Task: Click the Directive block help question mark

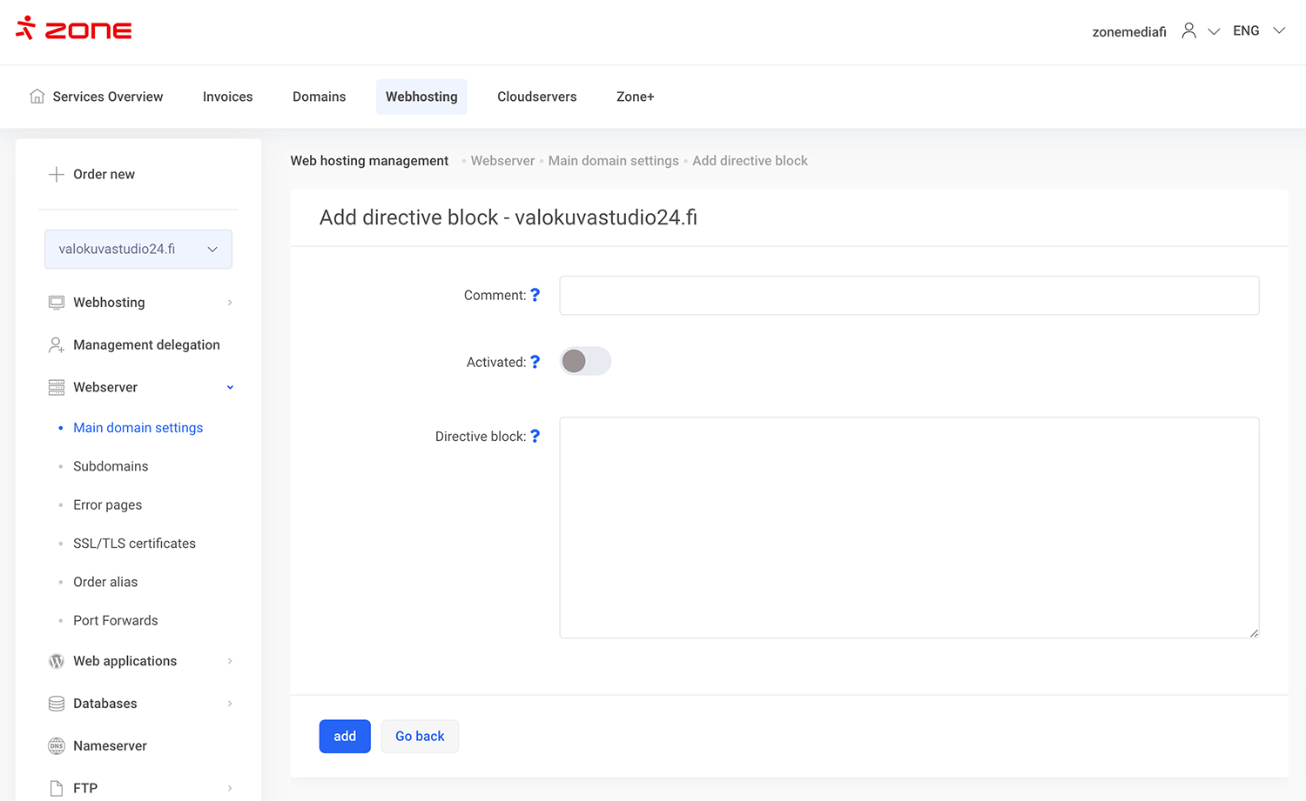Action: coord(535,437)
